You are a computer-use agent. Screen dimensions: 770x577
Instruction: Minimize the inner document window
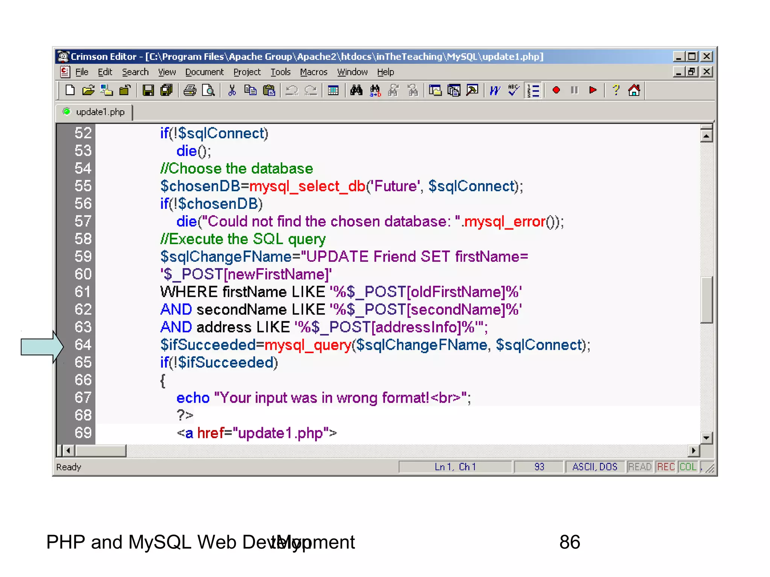click(679, 71)
